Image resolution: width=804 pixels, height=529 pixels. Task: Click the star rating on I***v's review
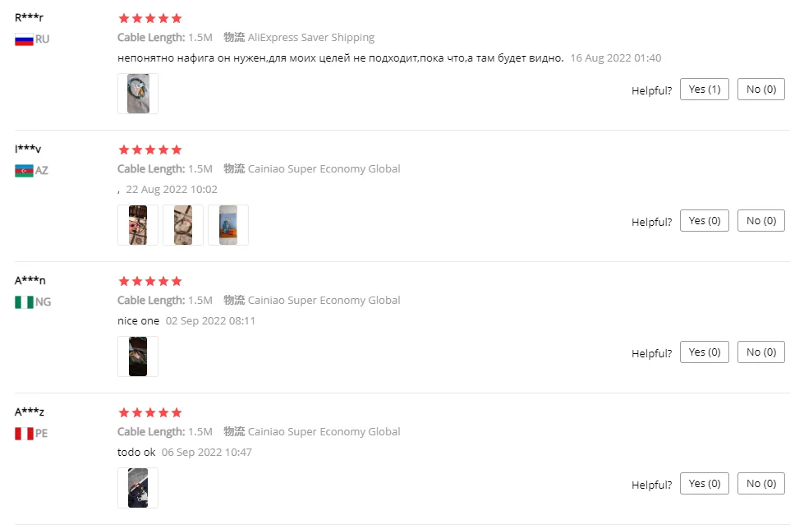150,149
